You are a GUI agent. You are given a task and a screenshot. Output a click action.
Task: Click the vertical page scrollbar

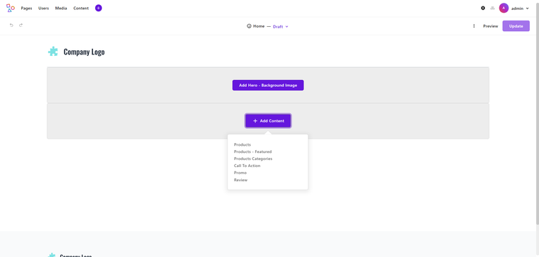pyautogui.click(x=538, y=113)
